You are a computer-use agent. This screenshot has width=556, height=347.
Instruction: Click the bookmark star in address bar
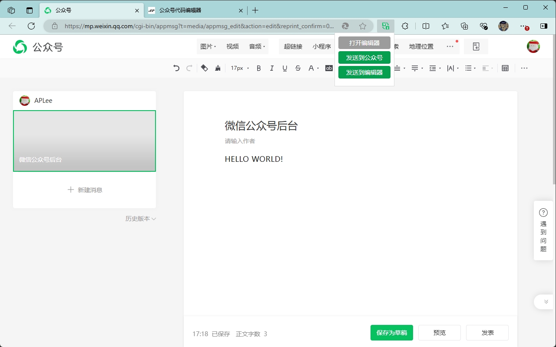coord(363,26)
